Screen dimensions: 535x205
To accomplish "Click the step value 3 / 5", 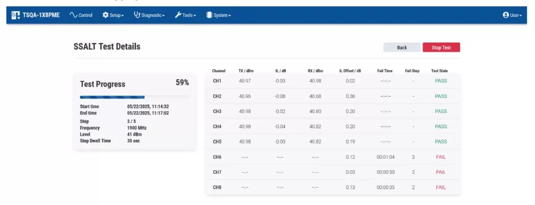I will click(132, 122).
